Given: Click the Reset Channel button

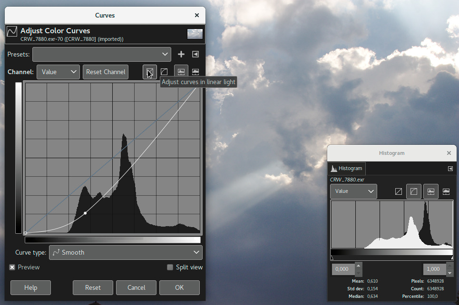Looking at the screenshot, I should (x=105, y=72).
